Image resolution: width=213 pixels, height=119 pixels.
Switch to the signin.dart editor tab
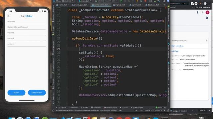(135, 5)
